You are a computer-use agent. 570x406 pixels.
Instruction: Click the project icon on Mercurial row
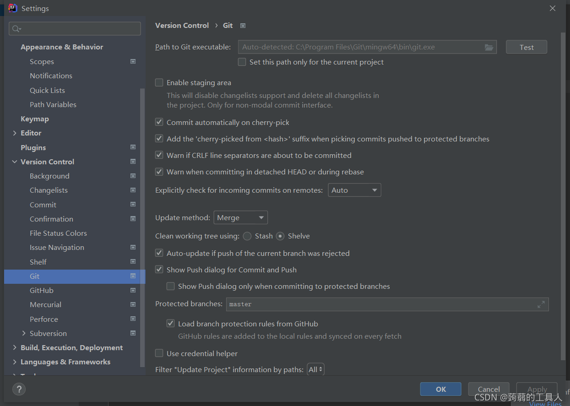[133, 304]
